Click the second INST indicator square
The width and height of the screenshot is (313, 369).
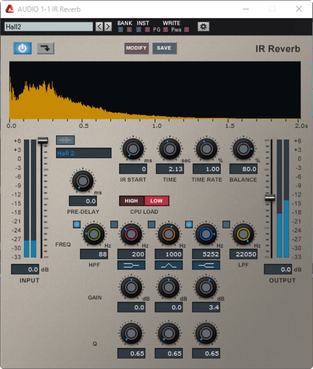(x=148, y=30)
